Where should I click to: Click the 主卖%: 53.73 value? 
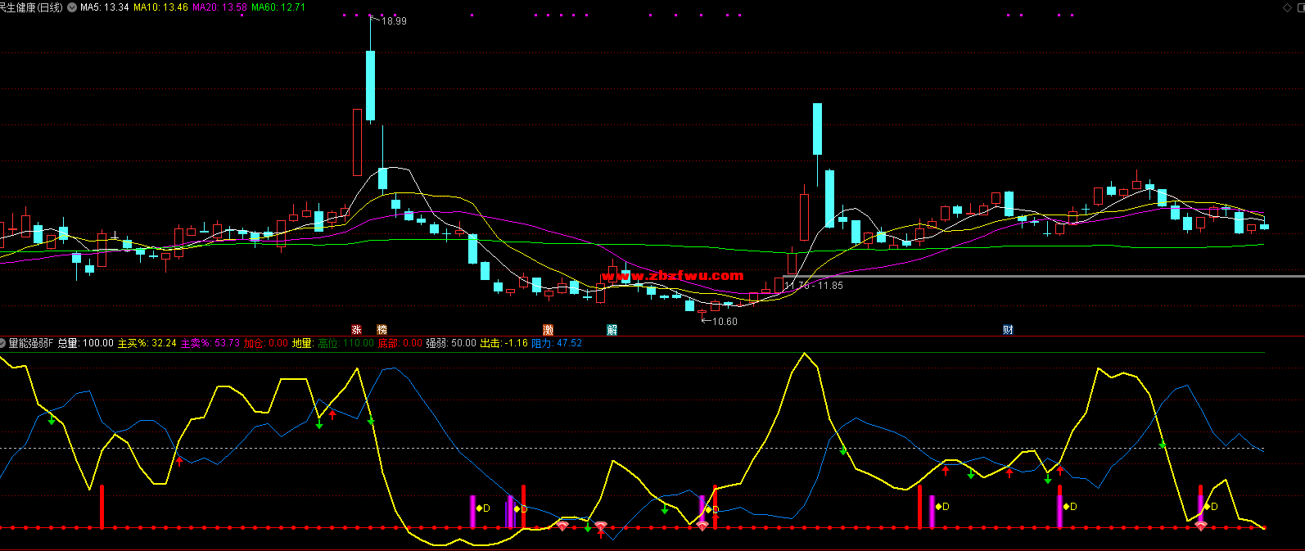tap(210, 343)
